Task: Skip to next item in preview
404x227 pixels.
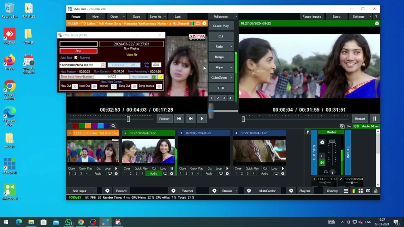Action: tap(191, 119)
